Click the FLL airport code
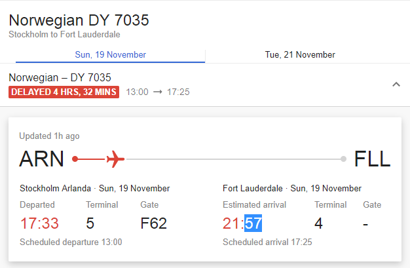This screenshot has height=268, width=410. (x=371, y=159)
